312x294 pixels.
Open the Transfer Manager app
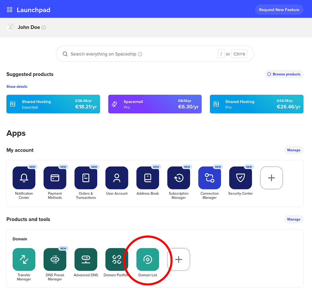[x=24, y=260]
